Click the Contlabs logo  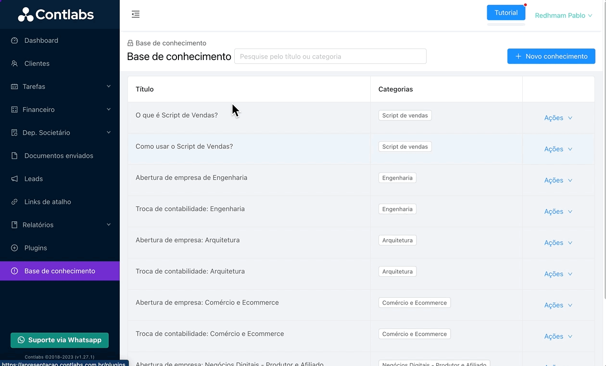click(56, 14)
